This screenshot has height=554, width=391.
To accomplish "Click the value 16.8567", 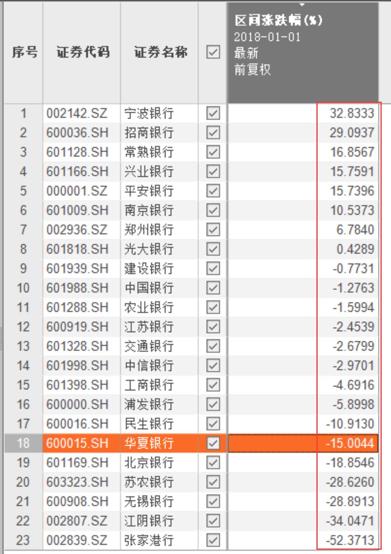I will click(352, 152).
